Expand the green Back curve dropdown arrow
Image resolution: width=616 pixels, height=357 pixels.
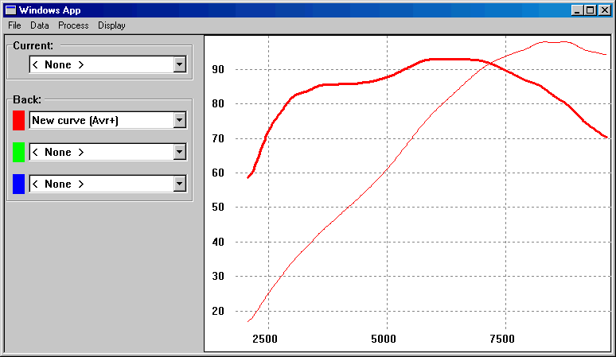(180, 152)
